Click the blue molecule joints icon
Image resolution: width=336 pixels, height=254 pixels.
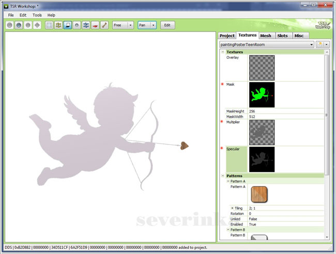pyautogui.click(x=86, y=25)
